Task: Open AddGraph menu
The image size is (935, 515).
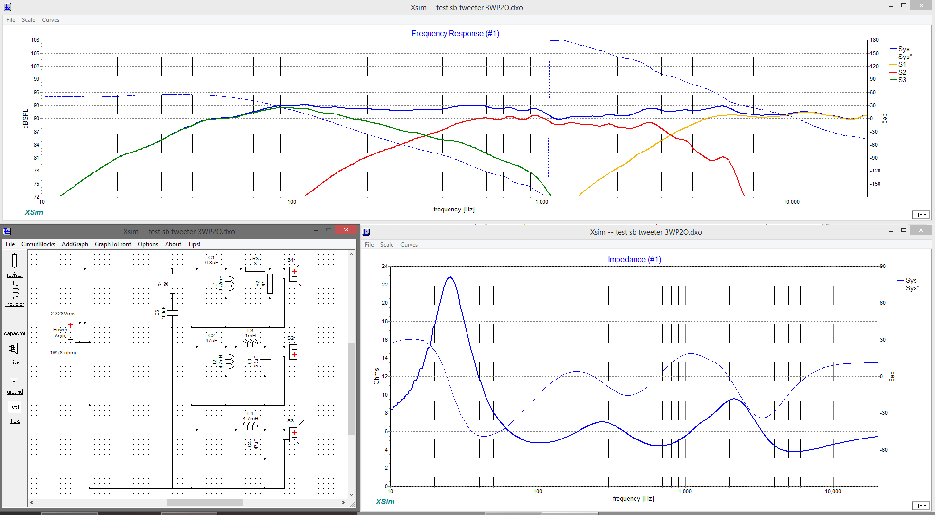Action: (x=75, y=244)
